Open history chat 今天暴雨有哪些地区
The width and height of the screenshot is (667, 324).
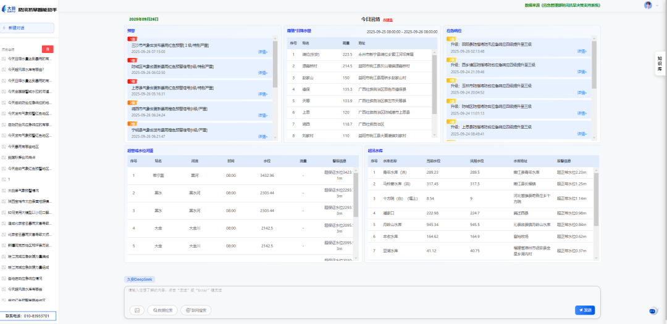pyautogui.click(x=25, y=147)
